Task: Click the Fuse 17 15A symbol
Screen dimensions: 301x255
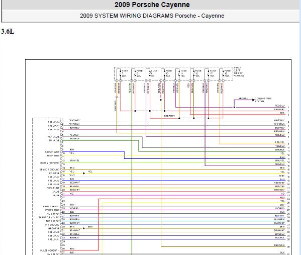Action: point(210,73)
